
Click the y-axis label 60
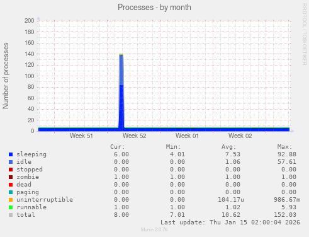[31, 98]
